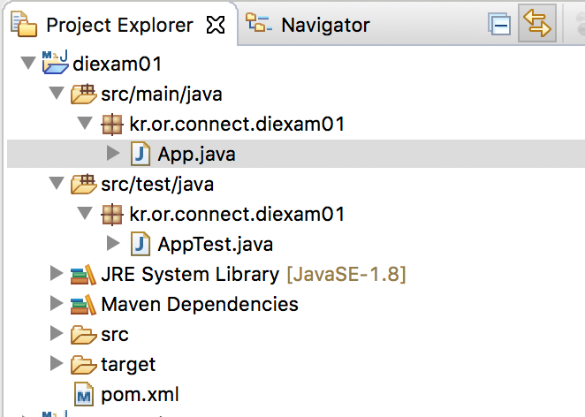Screen dimensions: 585x417
Task: Toggle Link with Editor button
Action: [537, 23]
